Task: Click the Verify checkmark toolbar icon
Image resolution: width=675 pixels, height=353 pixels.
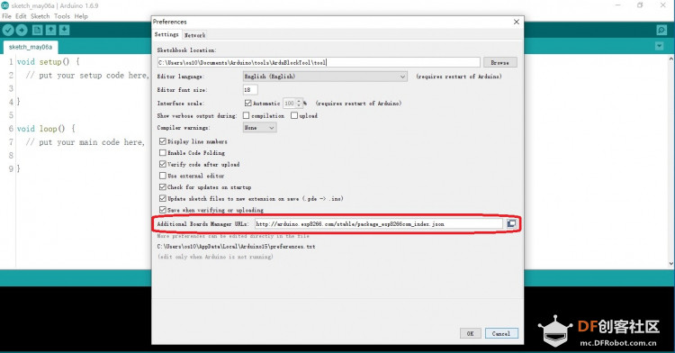Action: click(x=8, y=30)
